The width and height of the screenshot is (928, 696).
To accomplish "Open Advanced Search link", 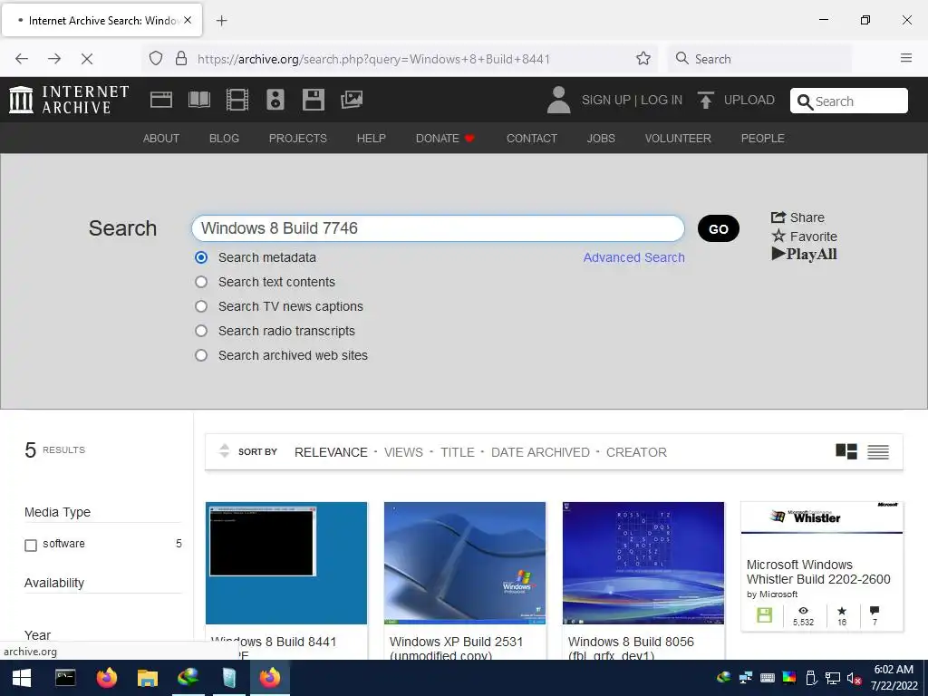I will pos(633,257).
